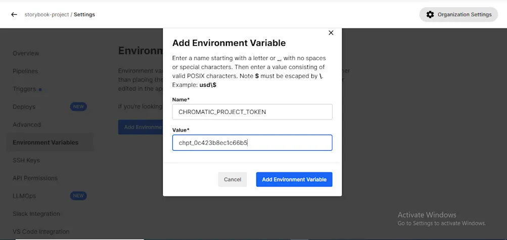Viewport: 507px width, 240px height.
Task: Open the Advanced settings section
Action: coord(27,125)
